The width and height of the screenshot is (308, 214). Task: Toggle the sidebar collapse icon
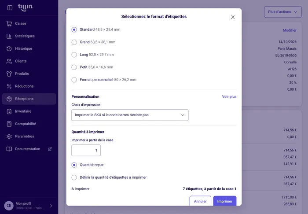(10, 7)
